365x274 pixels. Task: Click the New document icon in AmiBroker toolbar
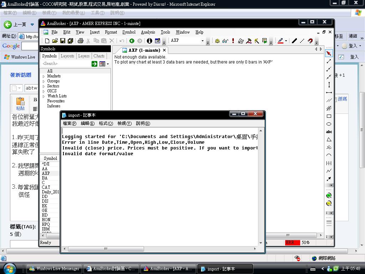coord(47,41)
